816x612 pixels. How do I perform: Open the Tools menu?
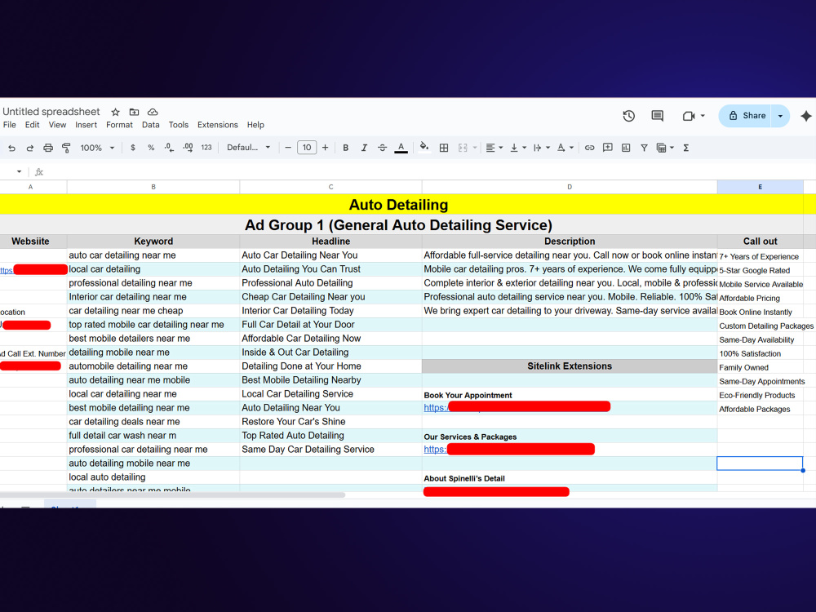pyautogui.click(x=179, y=125)
